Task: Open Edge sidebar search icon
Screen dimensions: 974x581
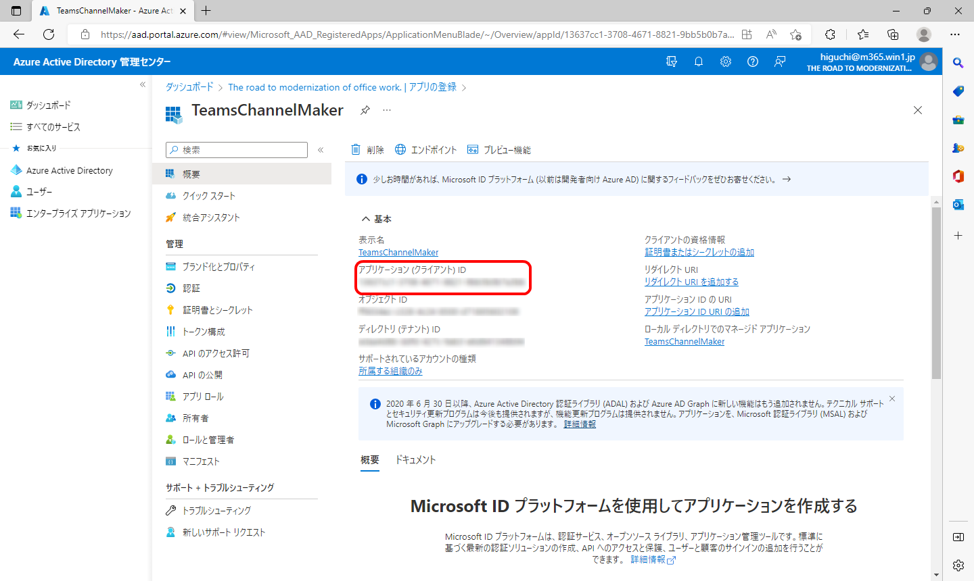Action: tap(958, 62)
